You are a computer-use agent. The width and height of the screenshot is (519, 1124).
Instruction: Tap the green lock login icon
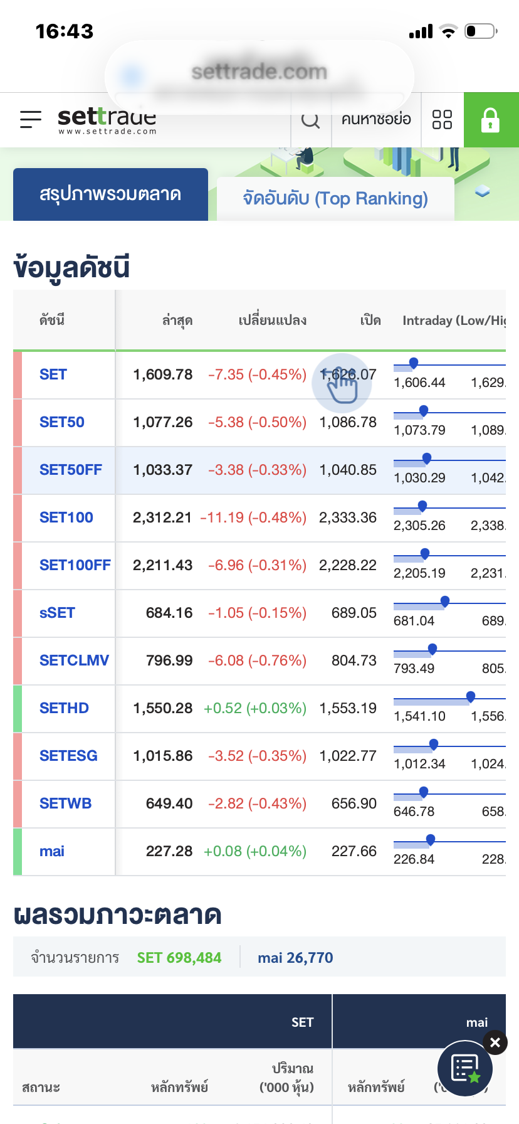tap(491, 120)
